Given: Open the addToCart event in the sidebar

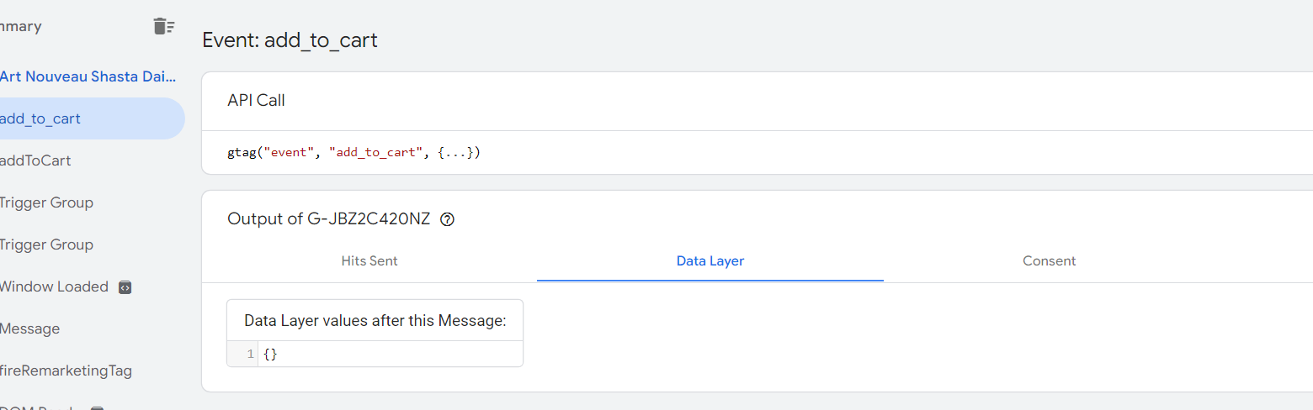Looking at the screenshot, I should (x=35, y=160).
